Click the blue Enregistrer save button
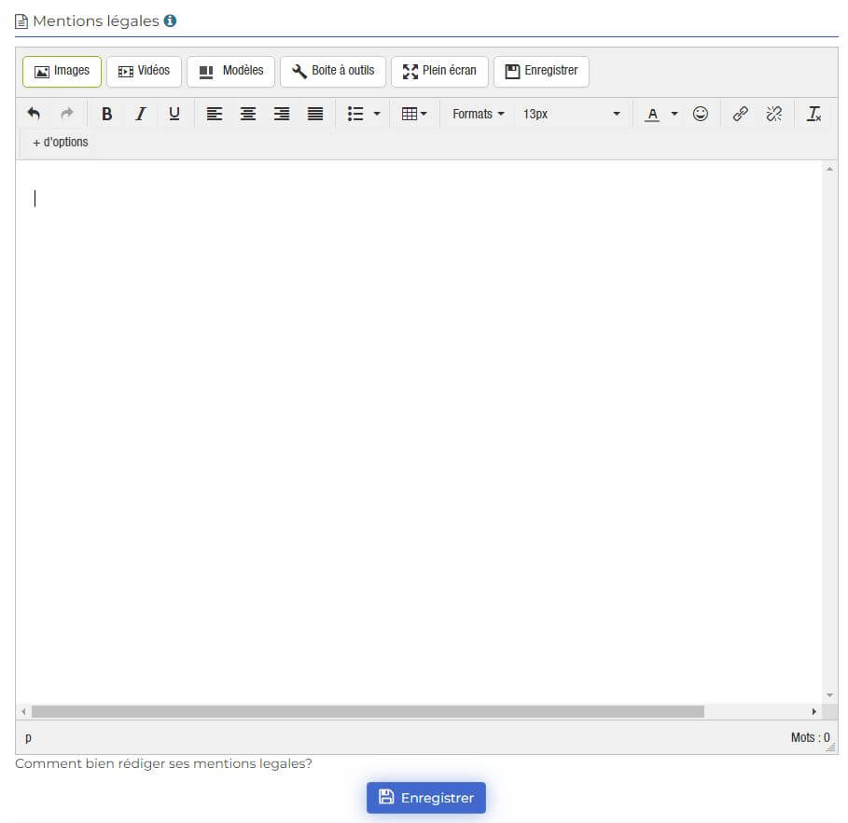Screen dimensions: 848x823 click(426, 798)
